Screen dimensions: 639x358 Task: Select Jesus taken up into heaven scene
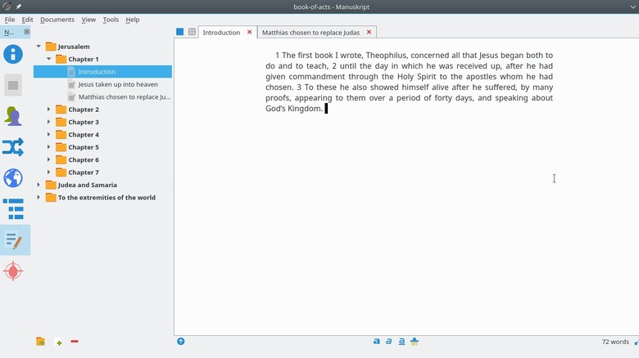pos(117,84)
